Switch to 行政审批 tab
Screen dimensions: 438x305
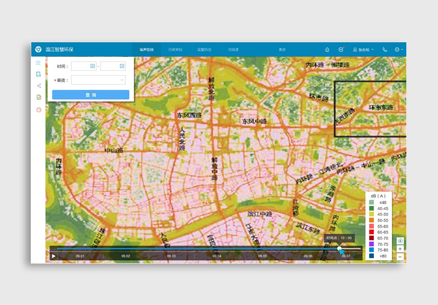175,49
